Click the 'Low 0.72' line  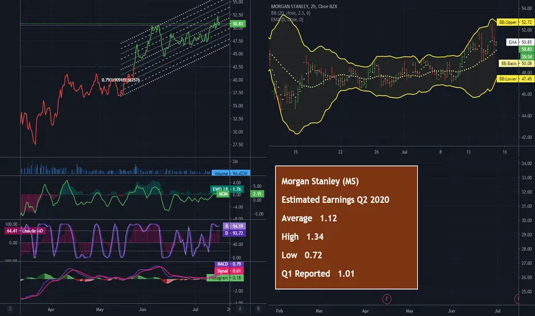point(301,255)
